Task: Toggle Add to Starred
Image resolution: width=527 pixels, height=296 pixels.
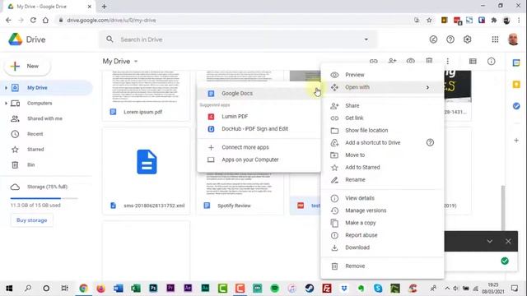Action: [382, 168]
